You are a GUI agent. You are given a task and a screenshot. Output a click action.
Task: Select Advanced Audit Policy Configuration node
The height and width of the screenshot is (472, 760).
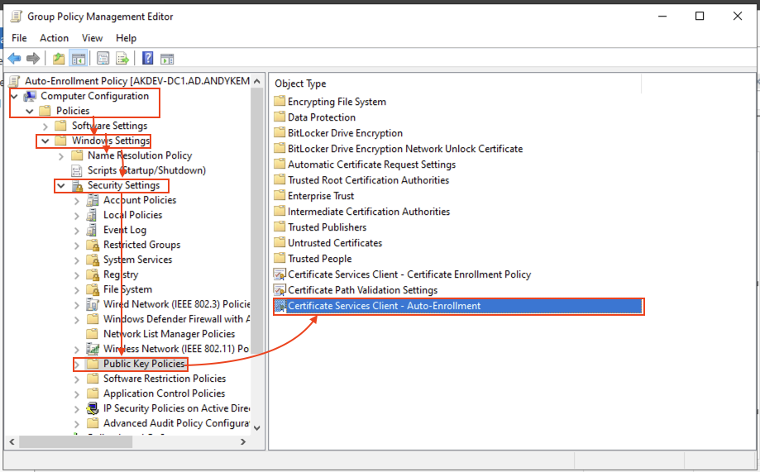[176, 423]
